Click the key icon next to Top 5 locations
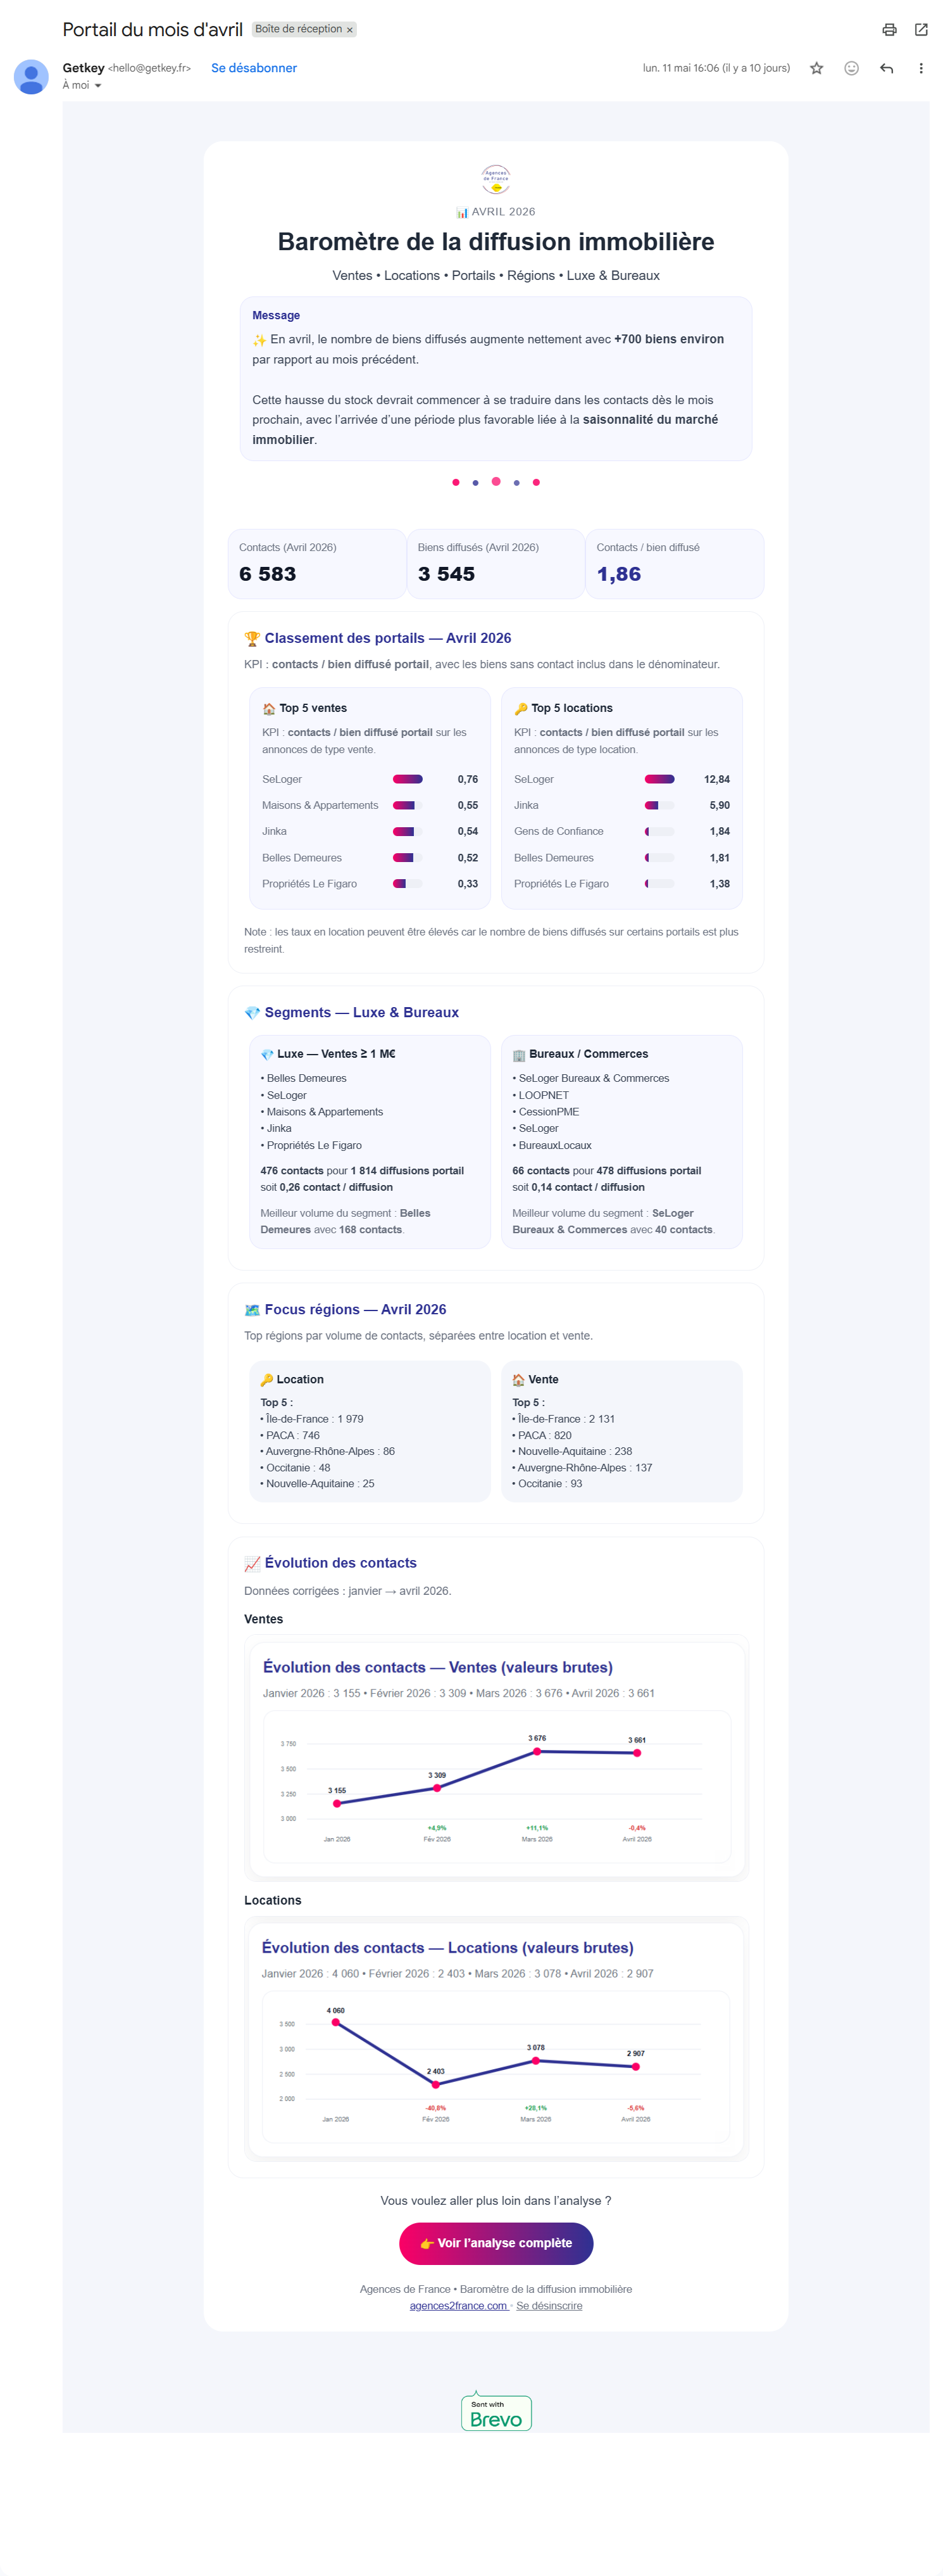 pos(520,708)
